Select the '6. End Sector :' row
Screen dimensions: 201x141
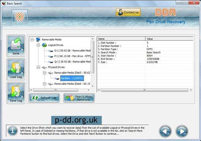tap(145, 59)
